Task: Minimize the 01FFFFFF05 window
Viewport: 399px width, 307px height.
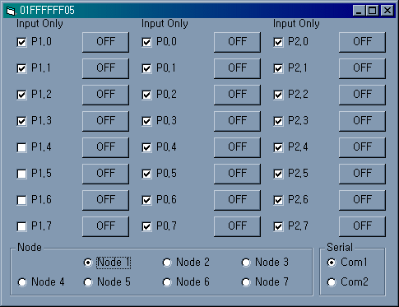Action: pyautogui.click(x=359, y=11)
